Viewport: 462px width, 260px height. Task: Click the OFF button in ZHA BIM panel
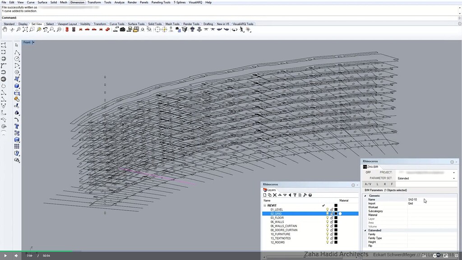(369, 172)
